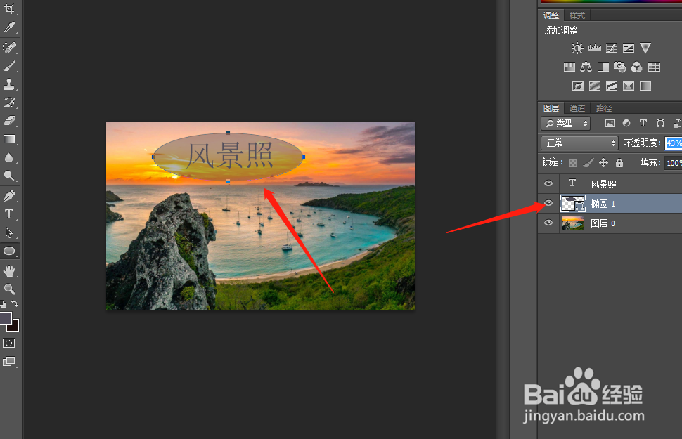Lock image pixels with brush icon

point(588,163)
